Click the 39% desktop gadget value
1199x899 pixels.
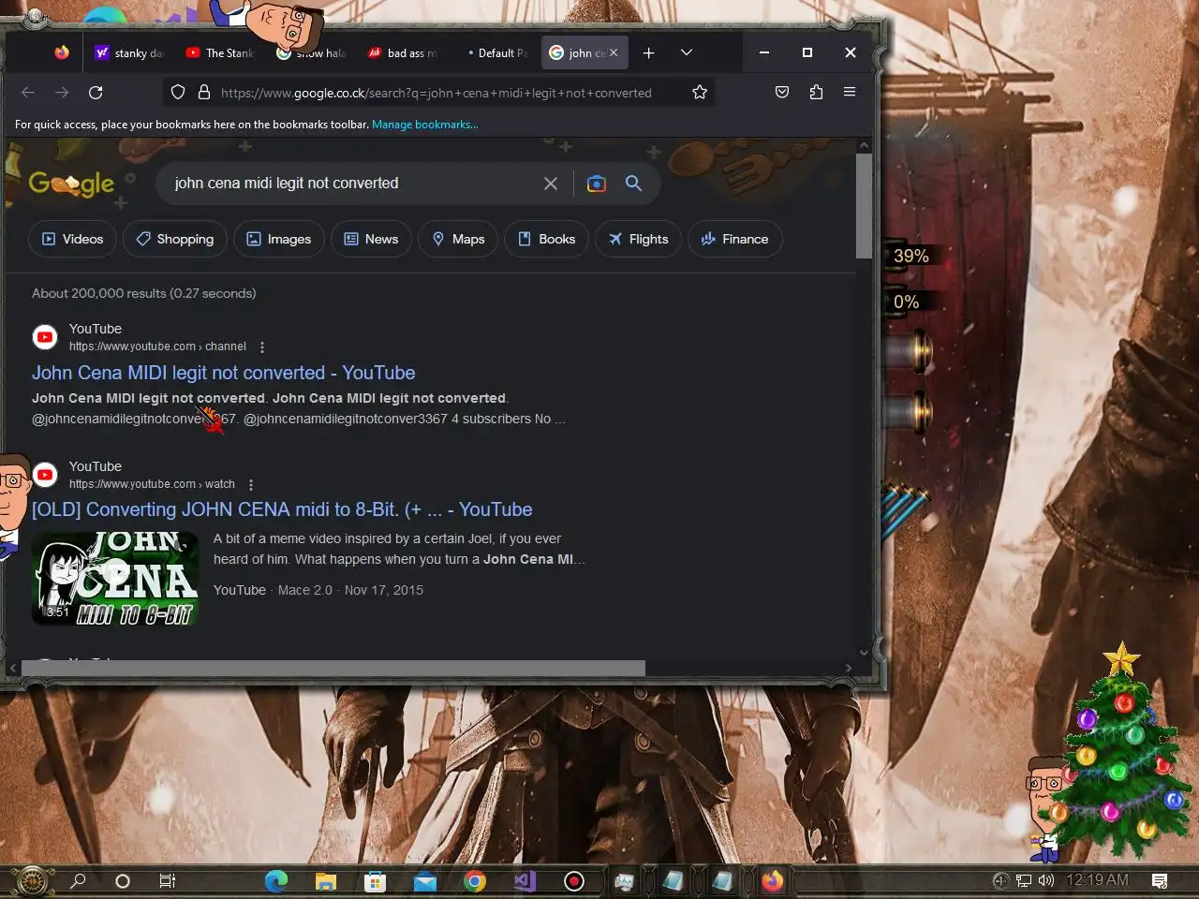tap(910, 256)
